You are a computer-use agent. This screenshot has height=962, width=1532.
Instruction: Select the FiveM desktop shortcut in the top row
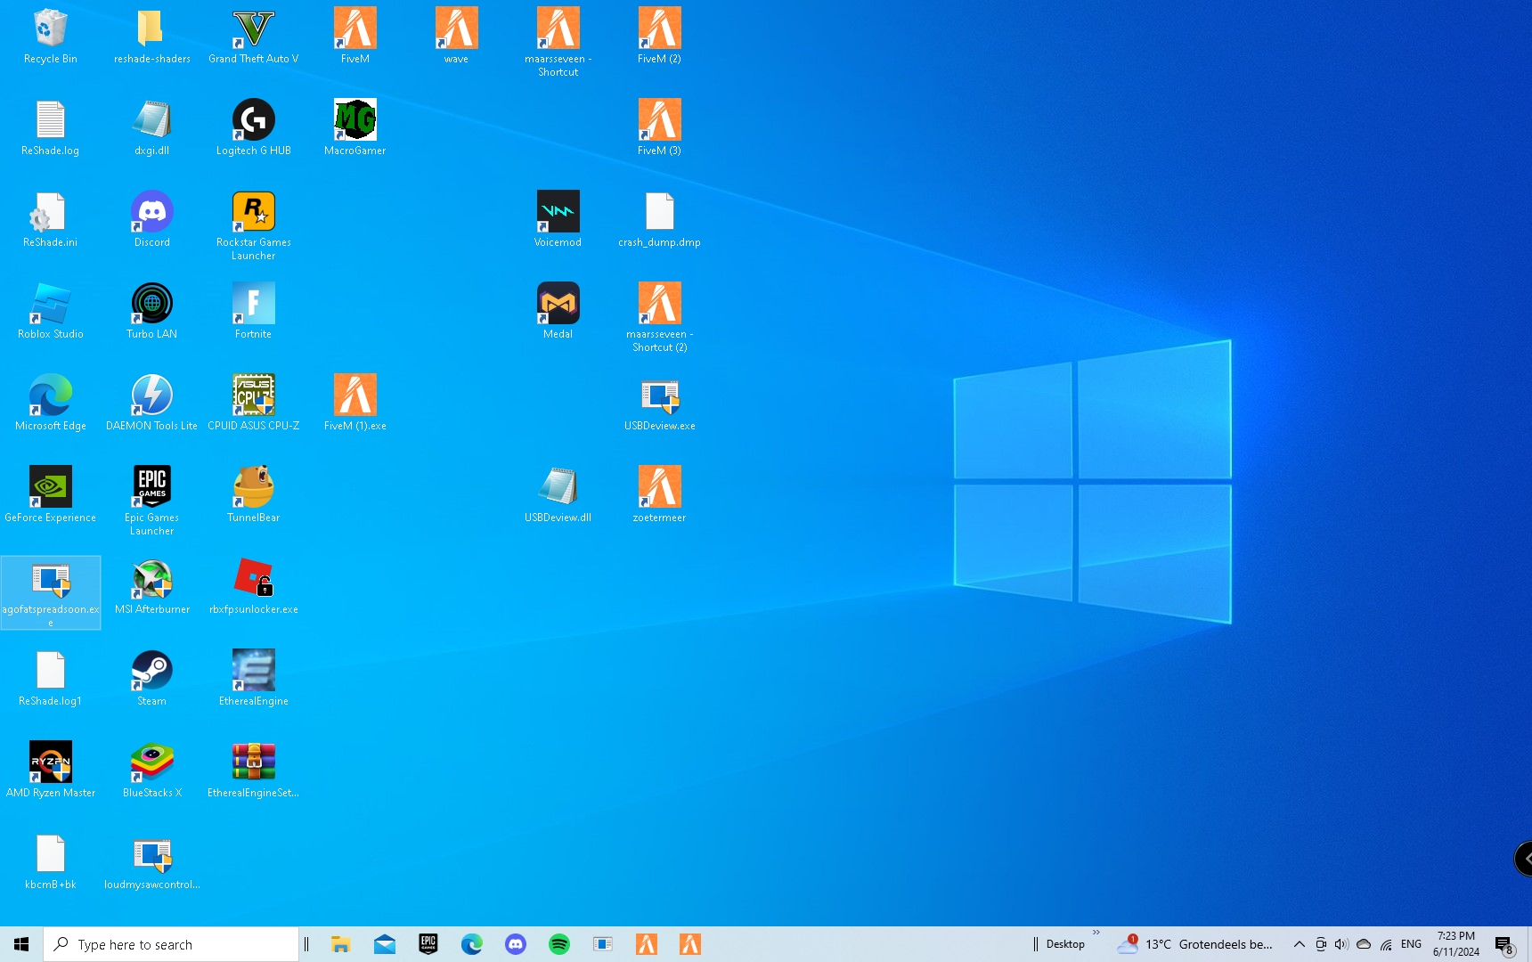pyautogui.click(x=355, y=36)
